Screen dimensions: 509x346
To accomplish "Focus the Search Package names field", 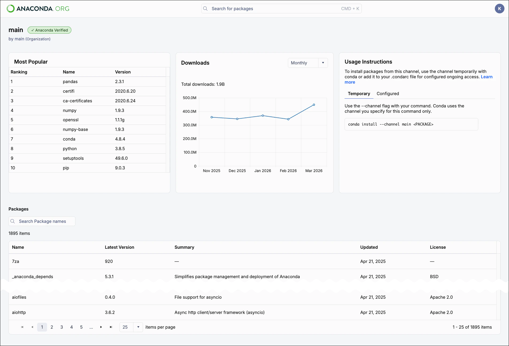I will pyautogui.click(x=42, y=221).
